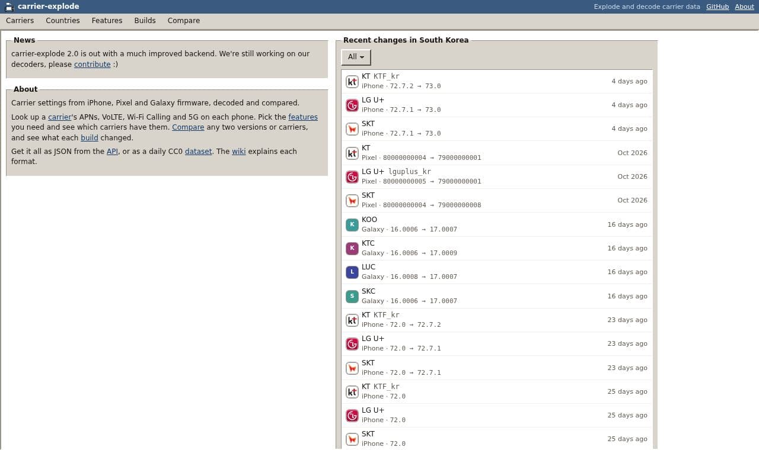Switch to the Builds page
Viewport: 759px width, 450px height.
145,21
